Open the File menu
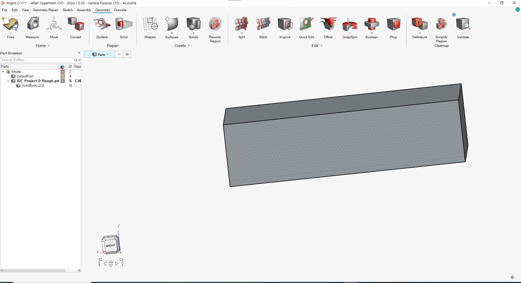This screenshot has width=521, height=283. pos(5,10)
